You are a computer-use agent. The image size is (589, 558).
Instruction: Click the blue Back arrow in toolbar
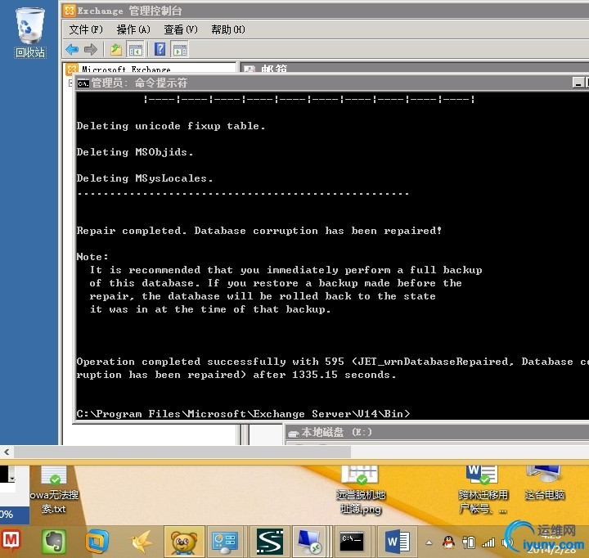coord(72,50)
